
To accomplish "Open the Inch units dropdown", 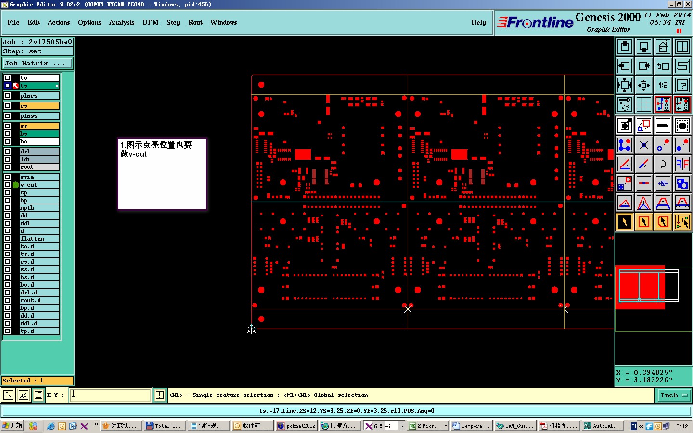I will (x=674, y=395).
